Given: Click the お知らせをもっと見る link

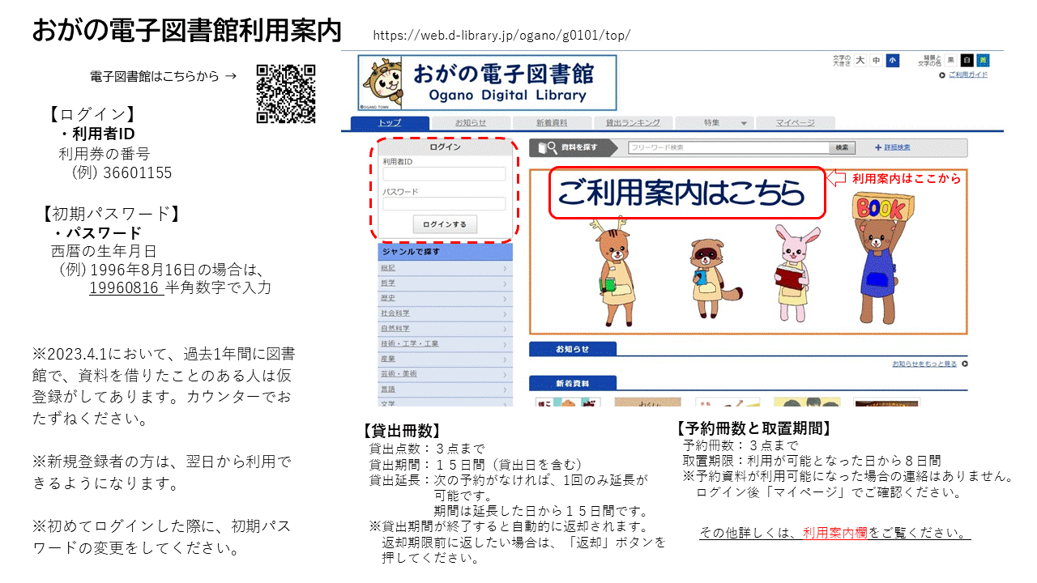Looking at the screenshot, I should (x=924, y=364).
